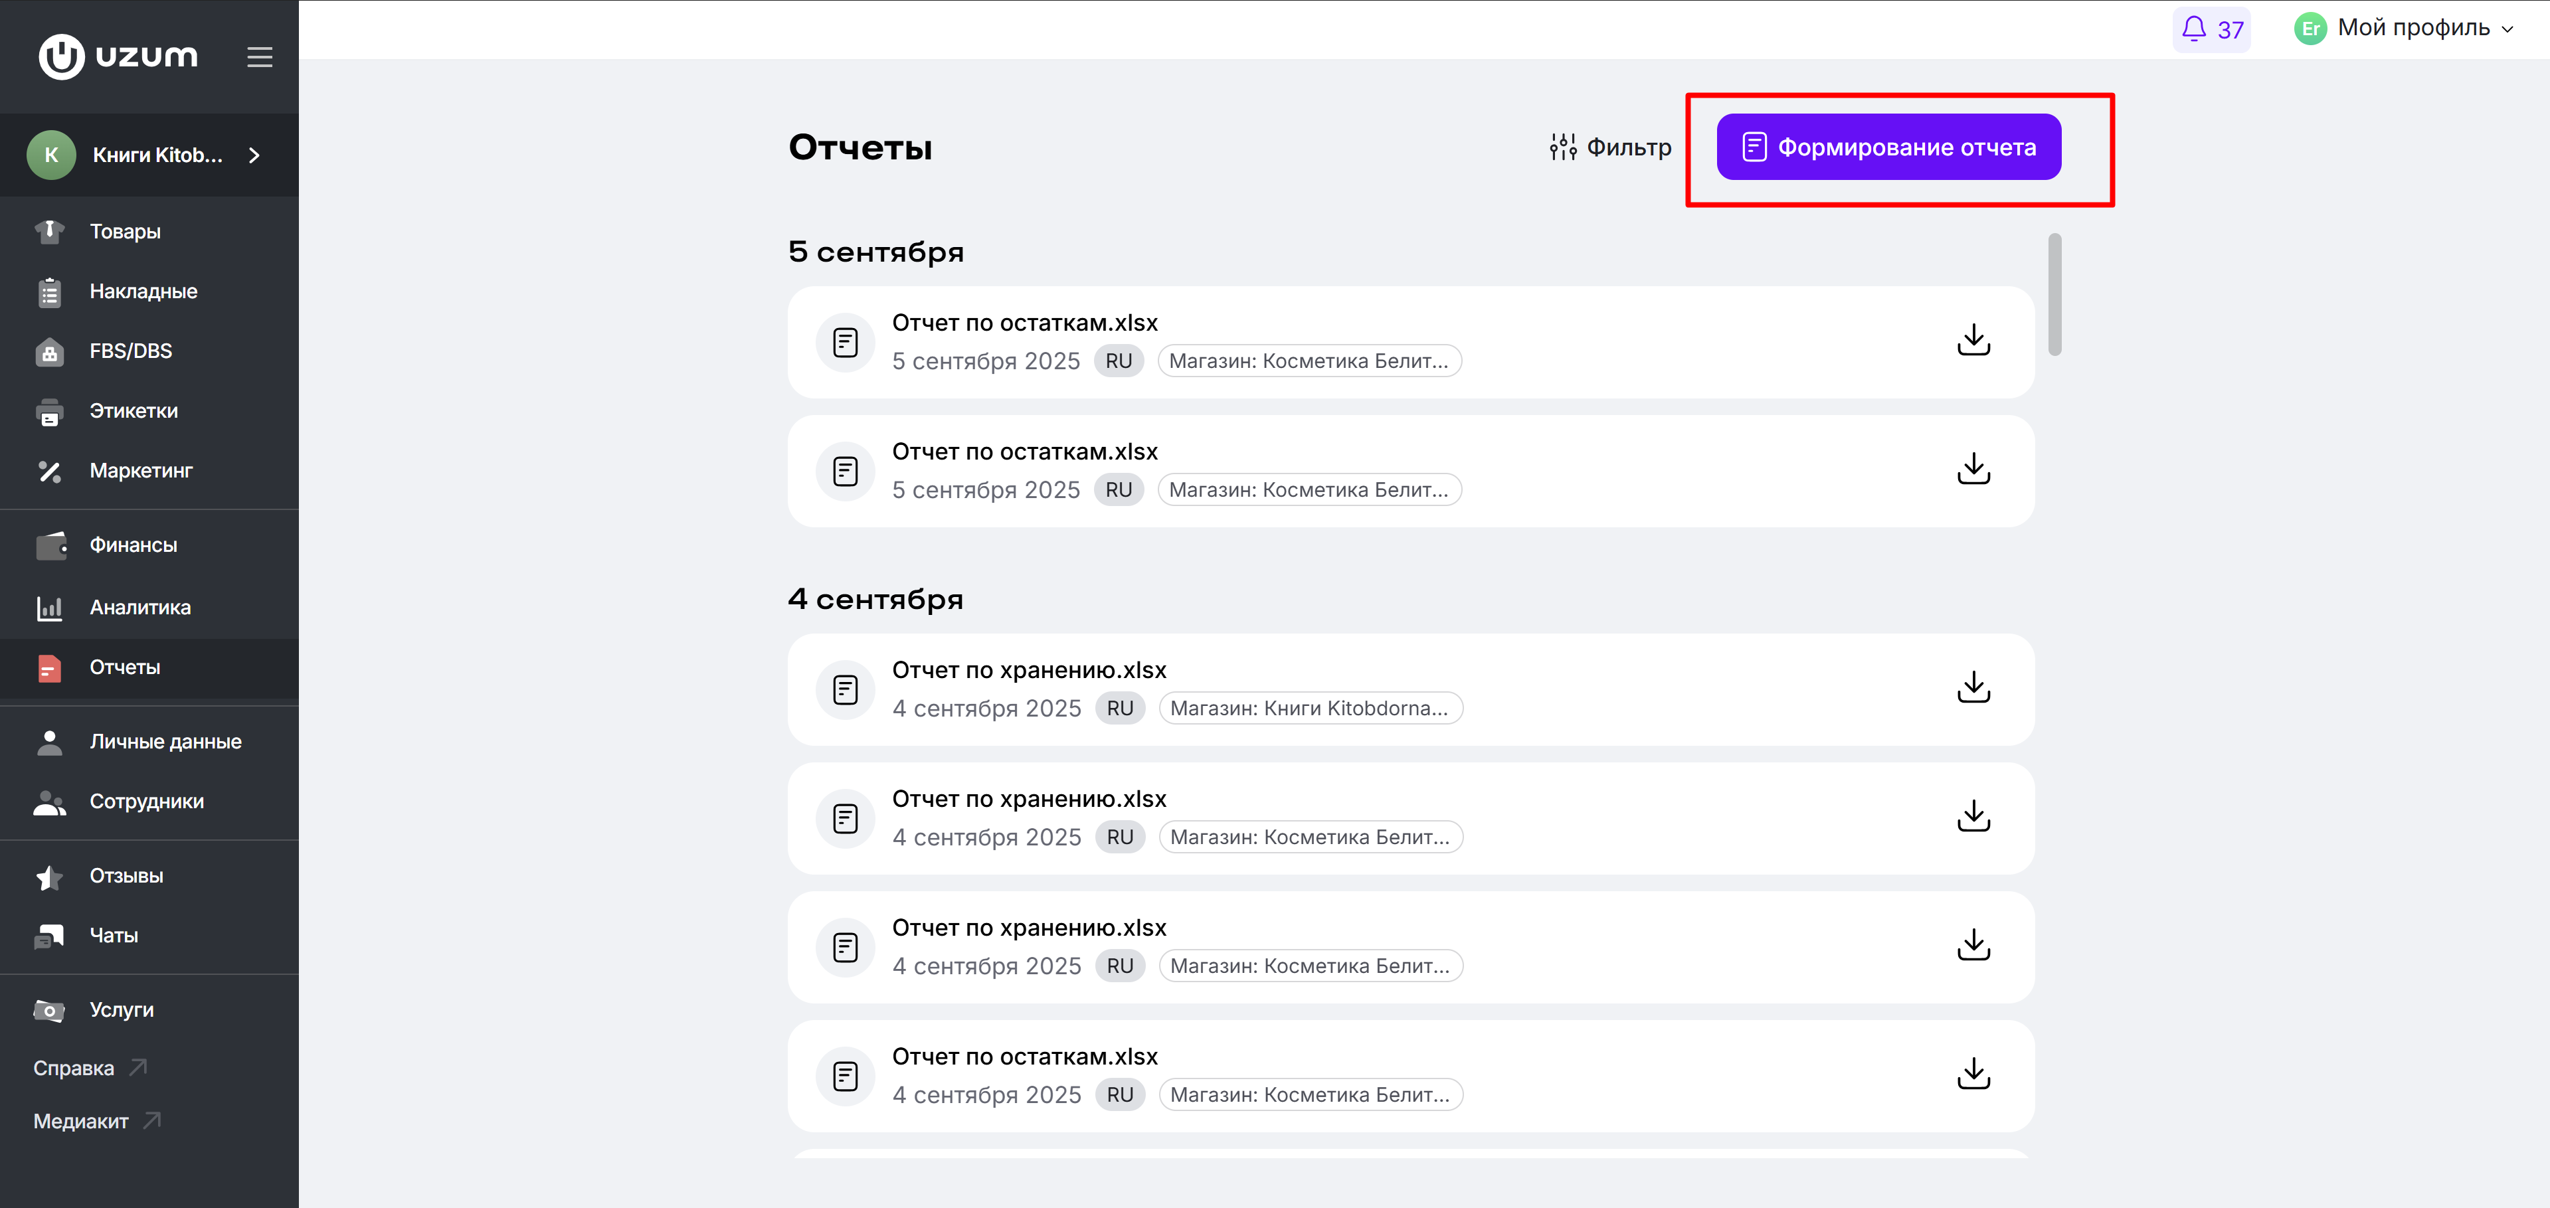
Task: Click RU badge on Книги Kitobdorna report
Action: point(1120,709)
